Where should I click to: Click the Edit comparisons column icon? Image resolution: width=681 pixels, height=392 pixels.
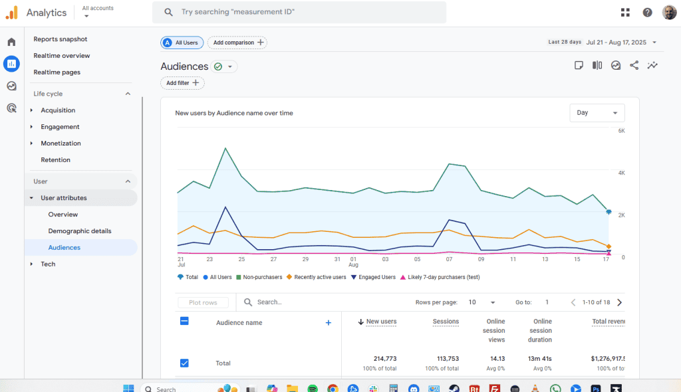point(597,65)
